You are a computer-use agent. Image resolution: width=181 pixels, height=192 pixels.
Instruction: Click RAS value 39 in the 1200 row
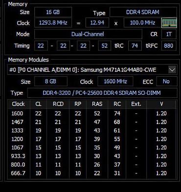click(97, 139)
